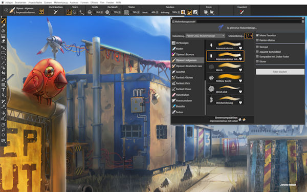This screenshot has width=307, height=192.
Task: Select the Mittlere Borste brush variant
Action: tap(225, 78)
